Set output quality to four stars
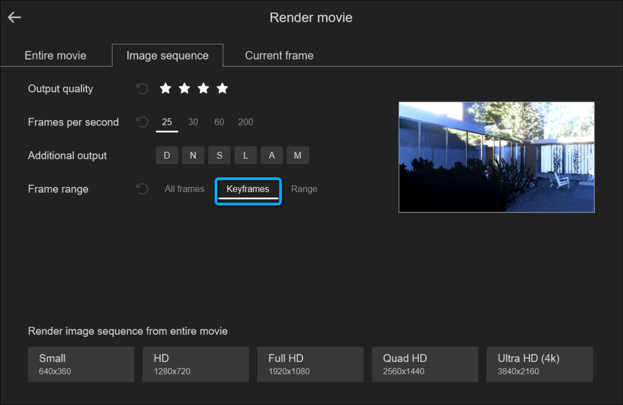Screen dimensions: 623x405 coord(222,89)
